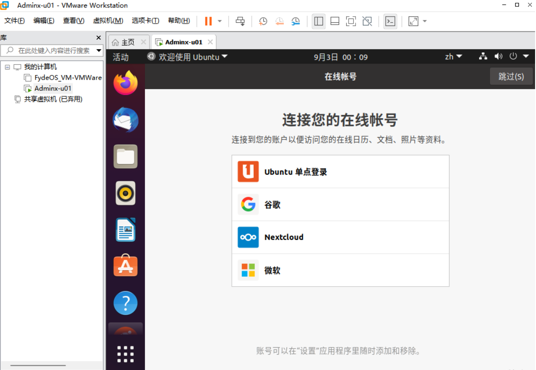Open LibreOffice Writer from the dock
The image size is (536, 370).
tap(125, 230)
